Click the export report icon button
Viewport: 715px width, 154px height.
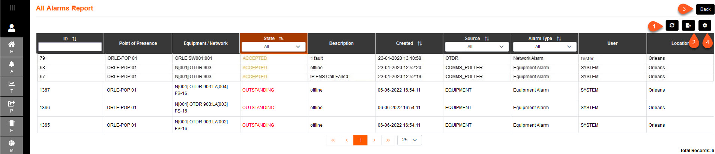coord(688,25)
